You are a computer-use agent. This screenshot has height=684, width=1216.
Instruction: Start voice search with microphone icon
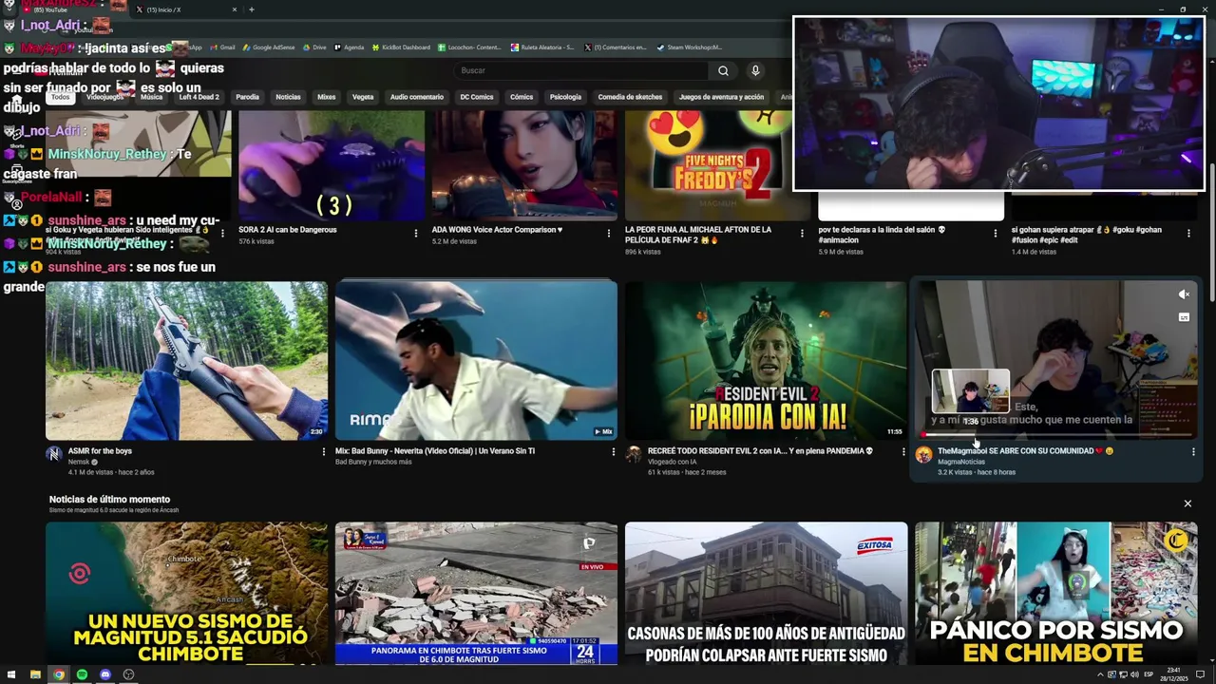pos(755,70)
